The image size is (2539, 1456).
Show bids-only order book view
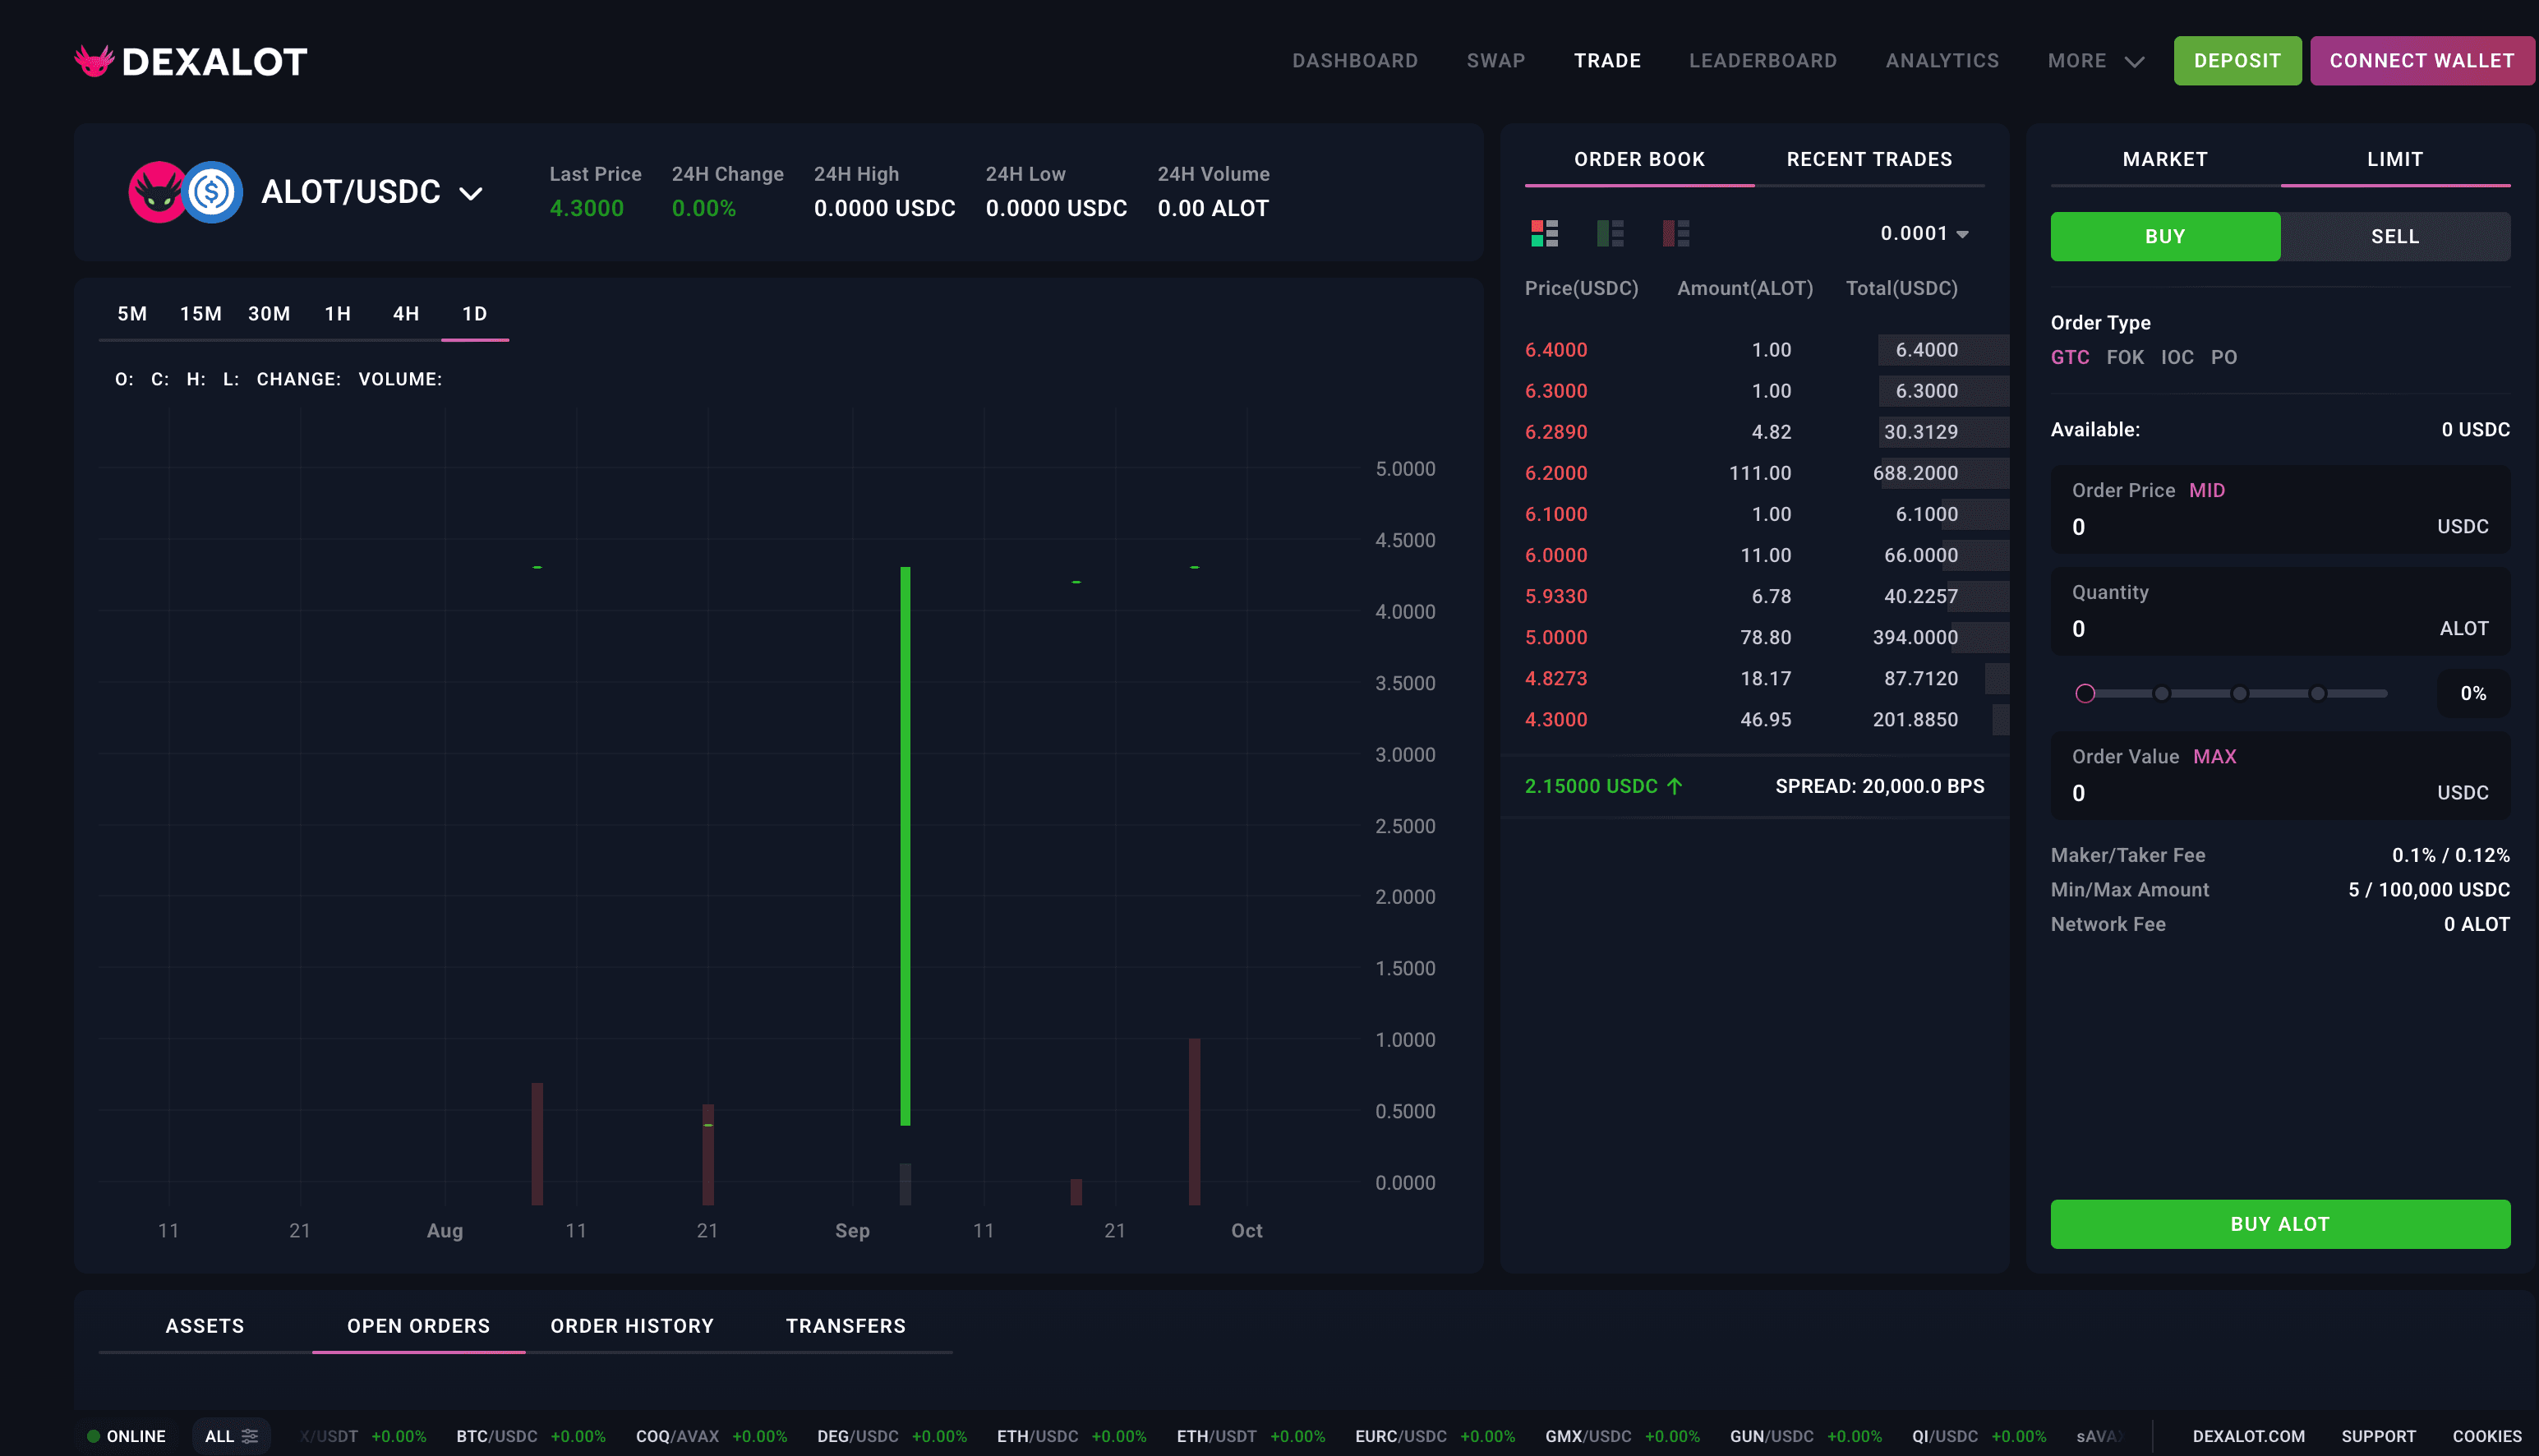(1610, 234)
